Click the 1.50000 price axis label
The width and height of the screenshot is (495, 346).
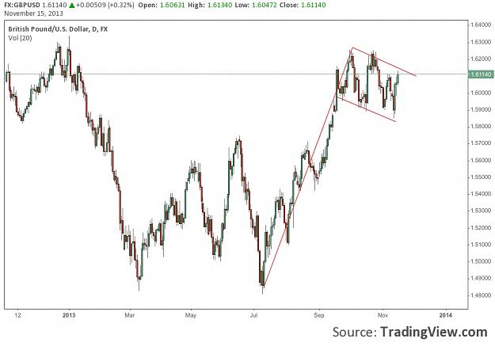(x=481, y=261)
